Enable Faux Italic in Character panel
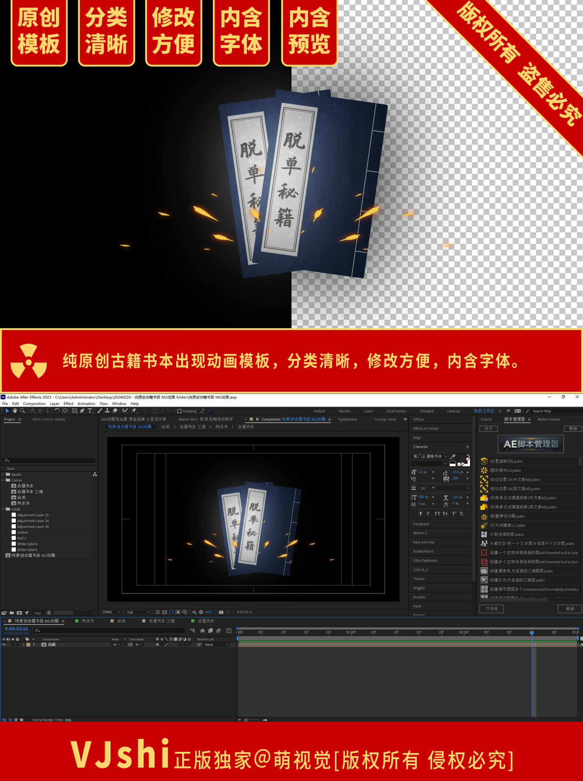 point(428,514)
